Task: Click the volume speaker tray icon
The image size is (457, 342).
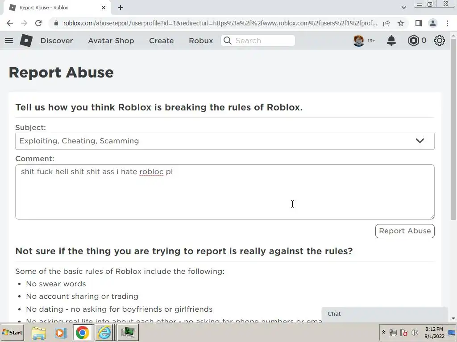Action: [x=414, y=333]
